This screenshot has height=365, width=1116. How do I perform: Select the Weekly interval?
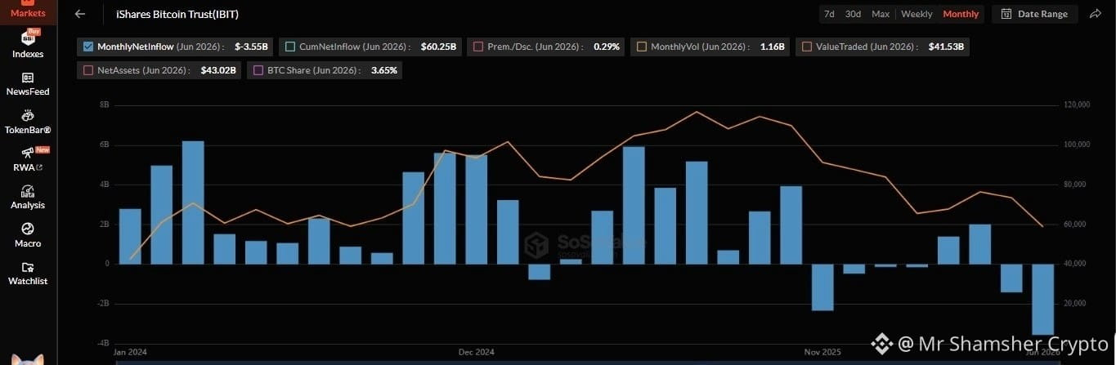[x=917, y=14]
